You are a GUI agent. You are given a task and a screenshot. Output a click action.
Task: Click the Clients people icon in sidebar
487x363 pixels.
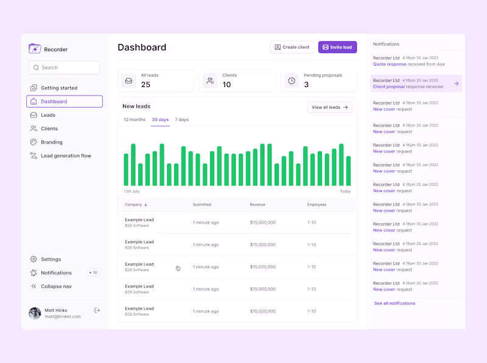(x=33, y=128)
